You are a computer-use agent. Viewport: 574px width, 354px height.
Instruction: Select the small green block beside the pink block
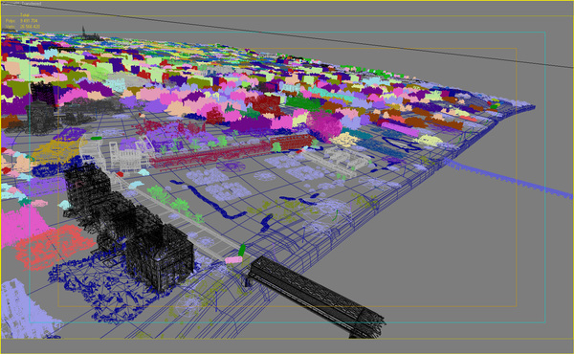[x=242, y=251]
